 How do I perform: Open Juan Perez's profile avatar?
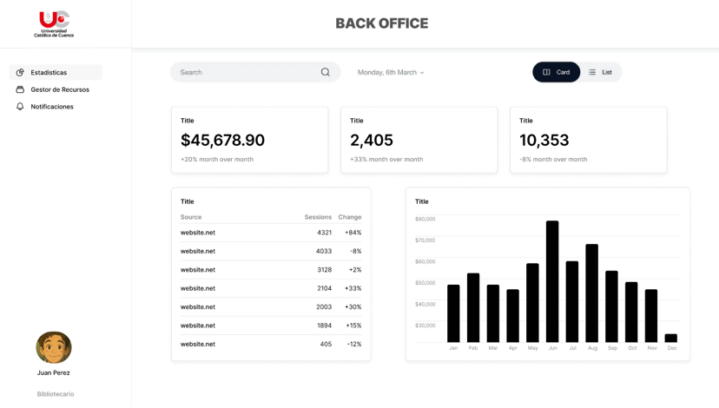[54, 347]
